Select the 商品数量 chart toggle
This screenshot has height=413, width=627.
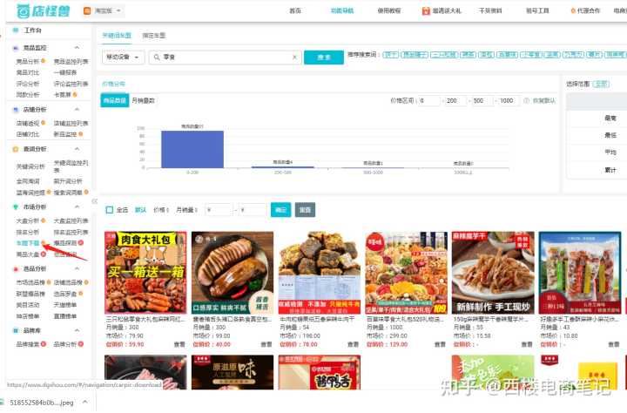pyautogui.click(x=115, y=101)
